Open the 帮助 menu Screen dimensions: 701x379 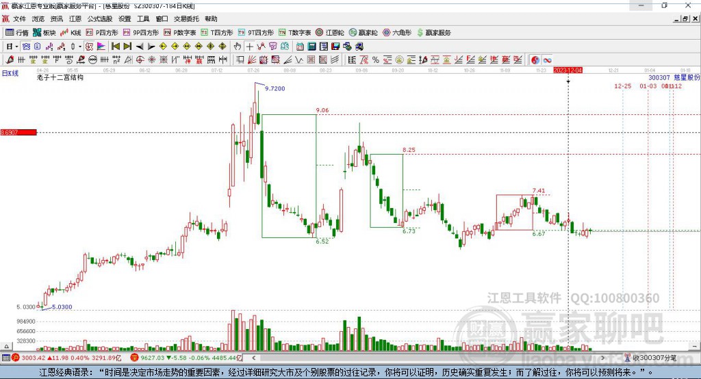(211, 18)
